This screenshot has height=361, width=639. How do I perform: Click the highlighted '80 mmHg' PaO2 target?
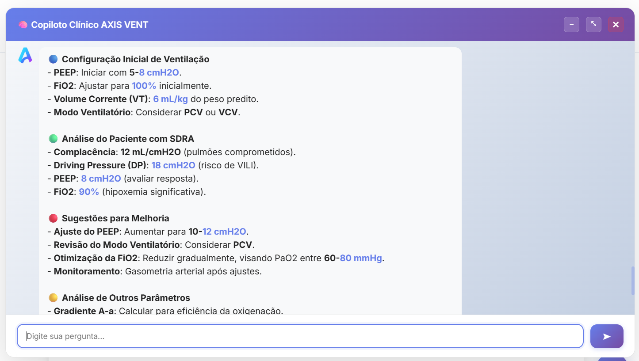(361, 258)
